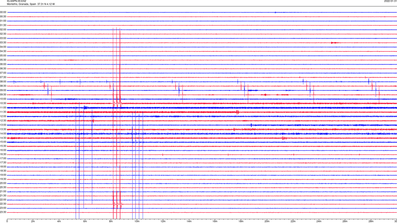Select the 10:30 time row label
This screenshot has width=397, height=223.
pos(3,103)
